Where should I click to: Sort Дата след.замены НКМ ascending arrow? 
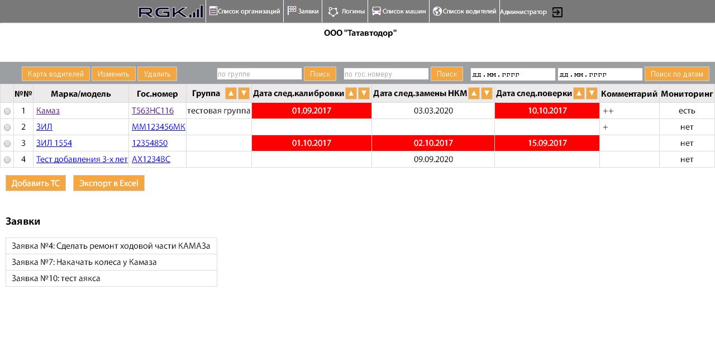[474, 93]
